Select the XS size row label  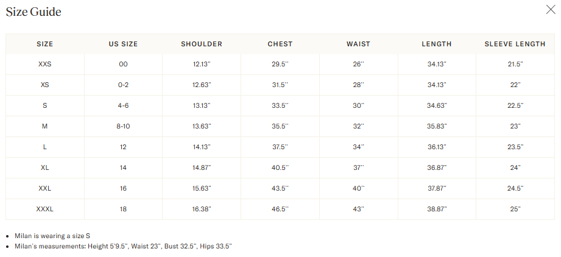pos(45,85)
